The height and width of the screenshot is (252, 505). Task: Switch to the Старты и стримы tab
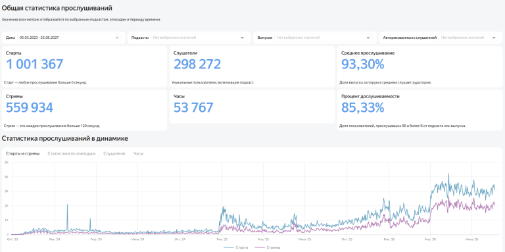coord(23,154)
